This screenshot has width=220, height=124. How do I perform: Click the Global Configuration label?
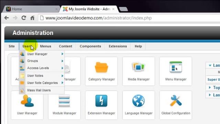176,113
